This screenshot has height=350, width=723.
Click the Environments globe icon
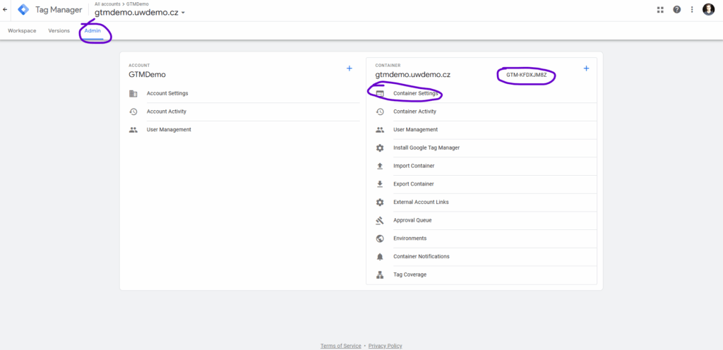click(x=380, y=239)
